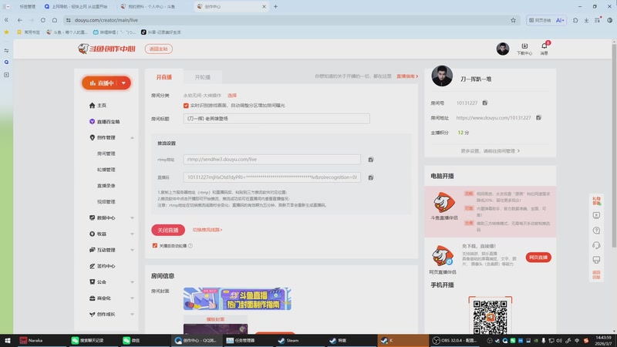Image resolution: width=617 pixels, height=347 pixels.
Task: Open 视频管理 in the sidebar
Action: pos(106,202)
